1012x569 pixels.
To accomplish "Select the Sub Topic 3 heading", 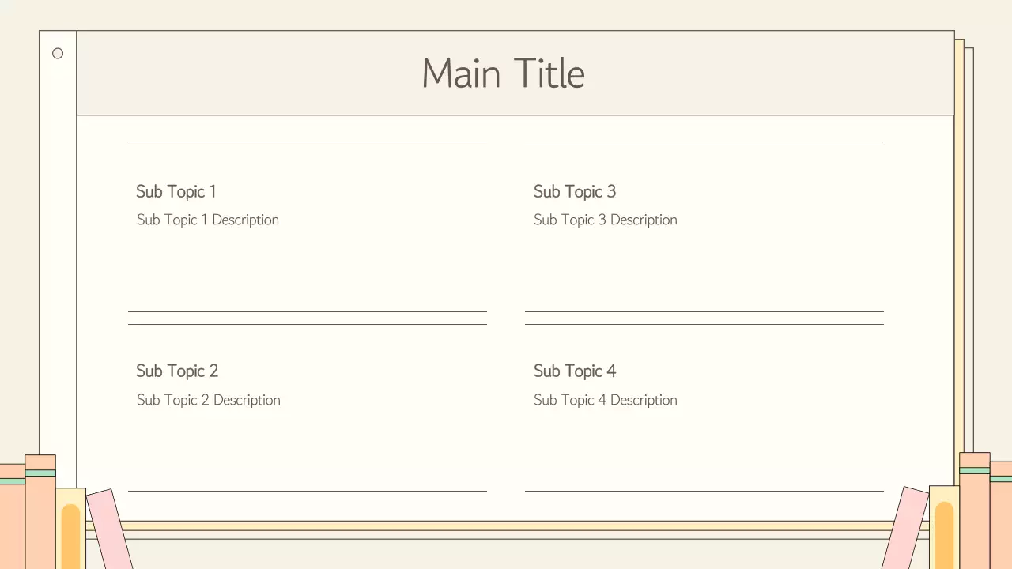I will (x=574, y=191).
